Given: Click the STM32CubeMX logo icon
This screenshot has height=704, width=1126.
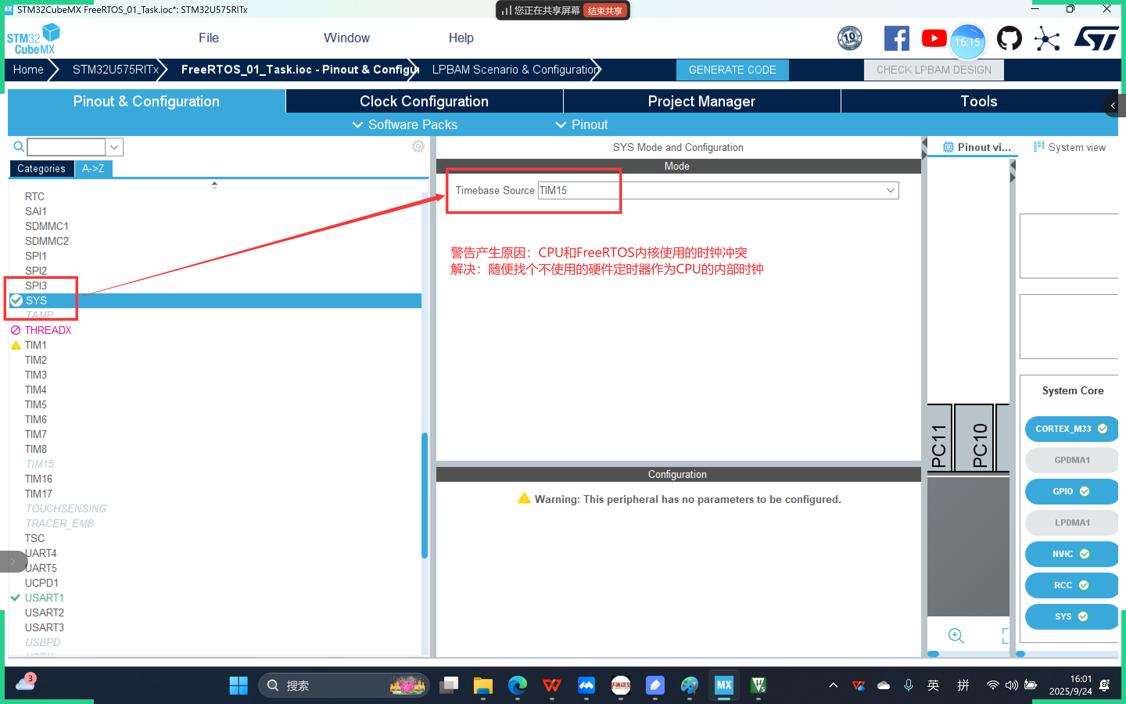Looking at the screenshot, I should 34,38.
